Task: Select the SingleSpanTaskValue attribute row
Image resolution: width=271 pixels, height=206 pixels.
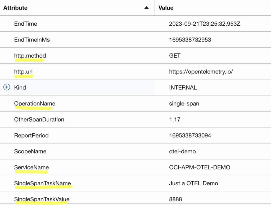Action: pos(42,199)
